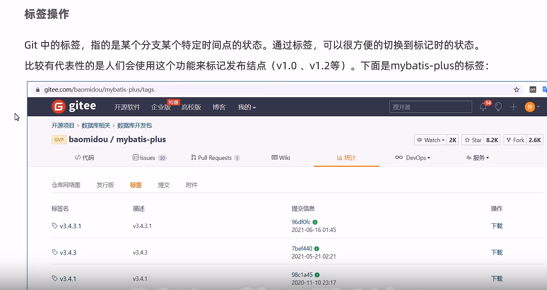Open the 企业版 navigation item
Image resolution: width=547 pixels, height=290 pixels.
(x=161, y=107)
